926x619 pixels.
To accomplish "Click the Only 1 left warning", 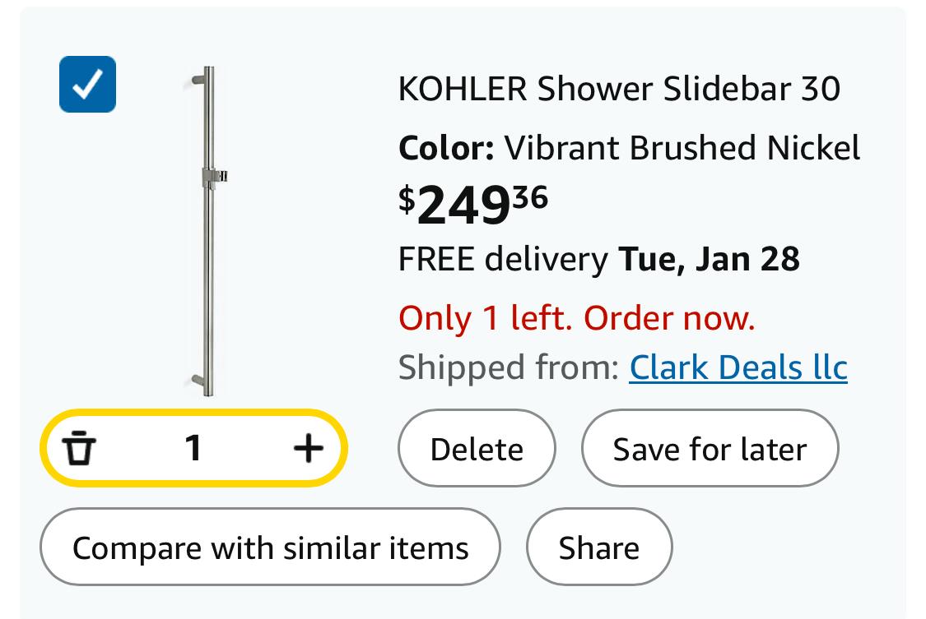I will click(576, 317).
